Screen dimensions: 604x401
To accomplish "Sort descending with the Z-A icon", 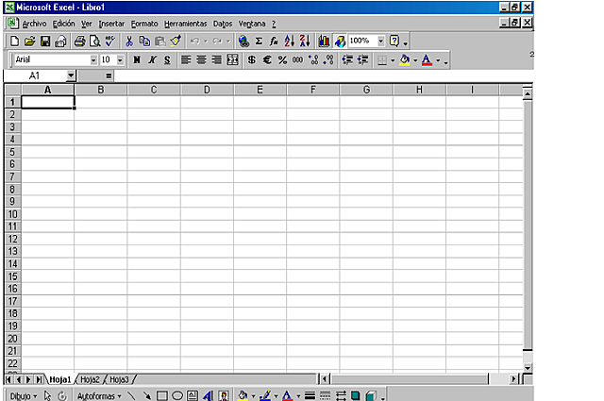I will click(x=305, y=41).
